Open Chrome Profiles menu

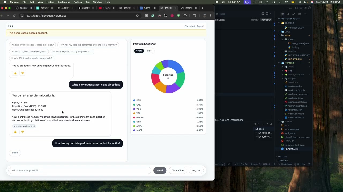click(78, 2)
